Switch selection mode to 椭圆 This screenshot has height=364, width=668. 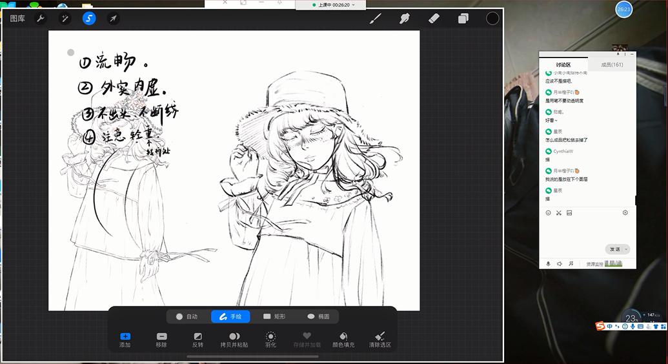coord(318,316)
